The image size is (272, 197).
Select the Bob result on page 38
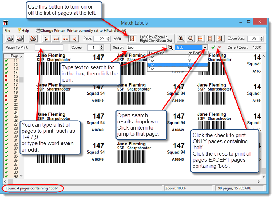pyautogui.click(x=177, y=61)
